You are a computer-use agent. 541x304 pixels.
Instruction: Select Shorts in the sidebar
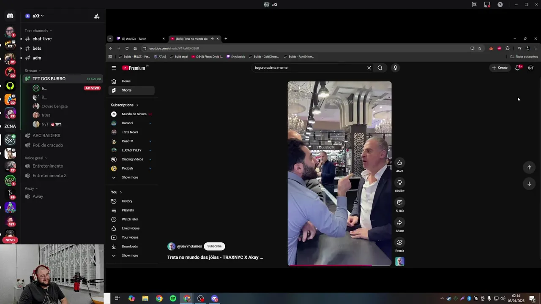[131, 90]
